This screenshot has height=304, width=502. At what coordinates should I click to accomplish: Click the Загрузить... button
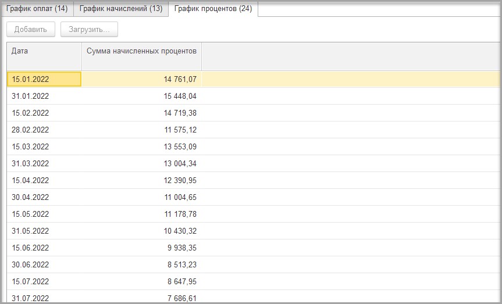tap(90, 30)
